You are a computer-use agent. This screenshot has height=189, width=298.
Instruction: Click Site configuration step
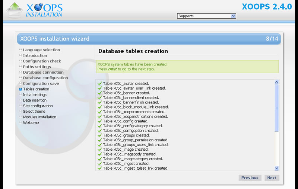pos(38,106)
